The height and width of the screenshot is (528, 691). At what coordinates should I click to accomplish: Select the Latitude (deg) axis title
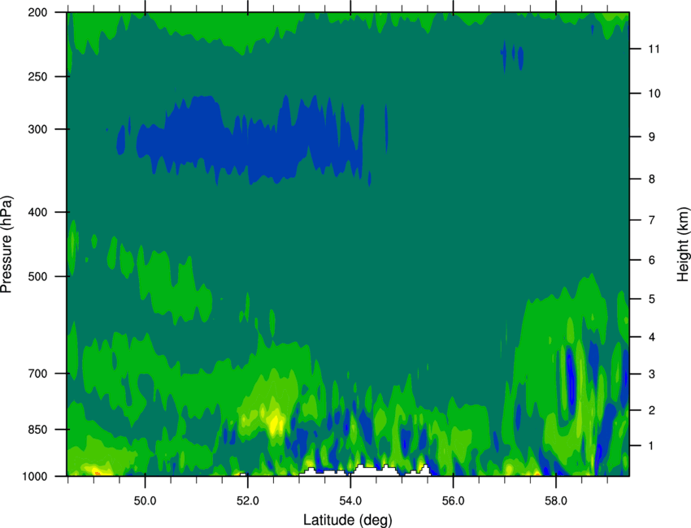click(347, 520)
